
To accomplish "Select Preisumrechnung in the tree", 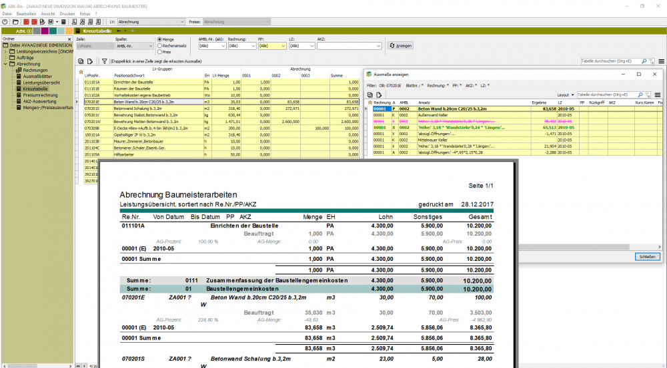I will (x=40, y=95).
